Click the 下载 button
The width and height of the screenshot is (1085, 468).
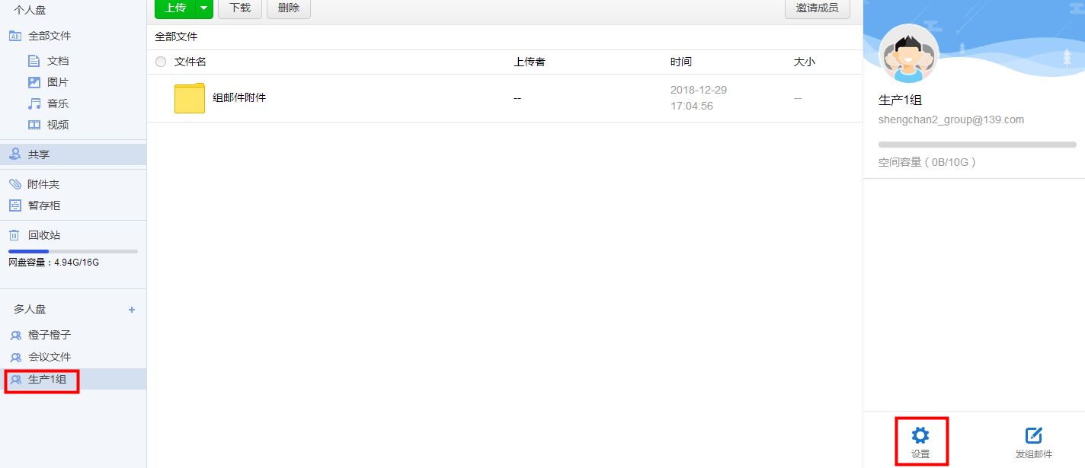pyautogui.click(x=240, y=8)
